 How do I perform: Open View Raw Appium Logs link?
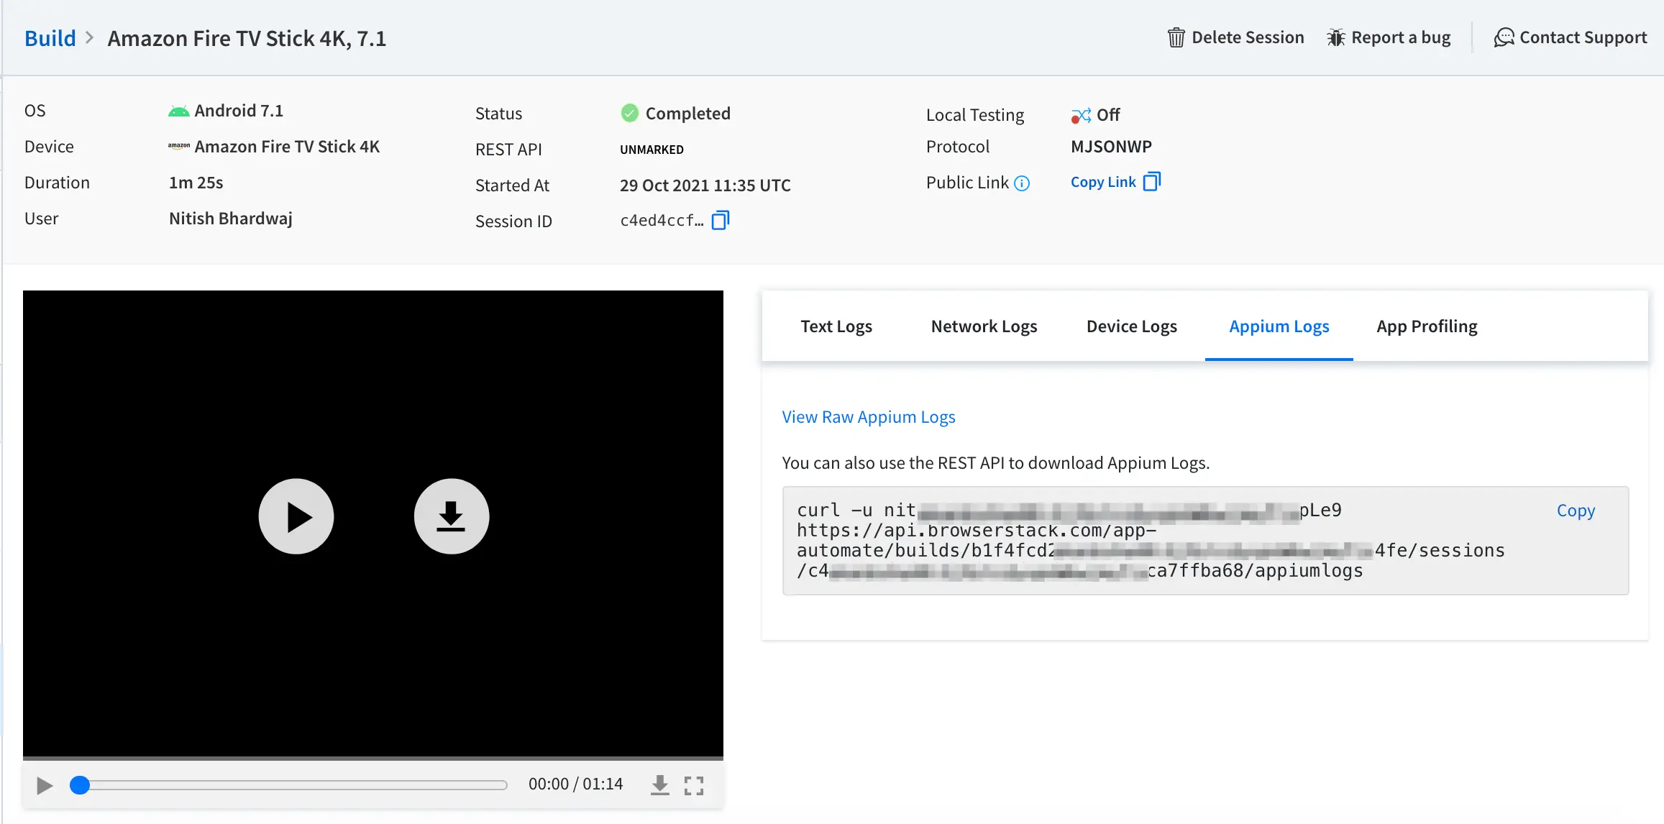point(868,417)
